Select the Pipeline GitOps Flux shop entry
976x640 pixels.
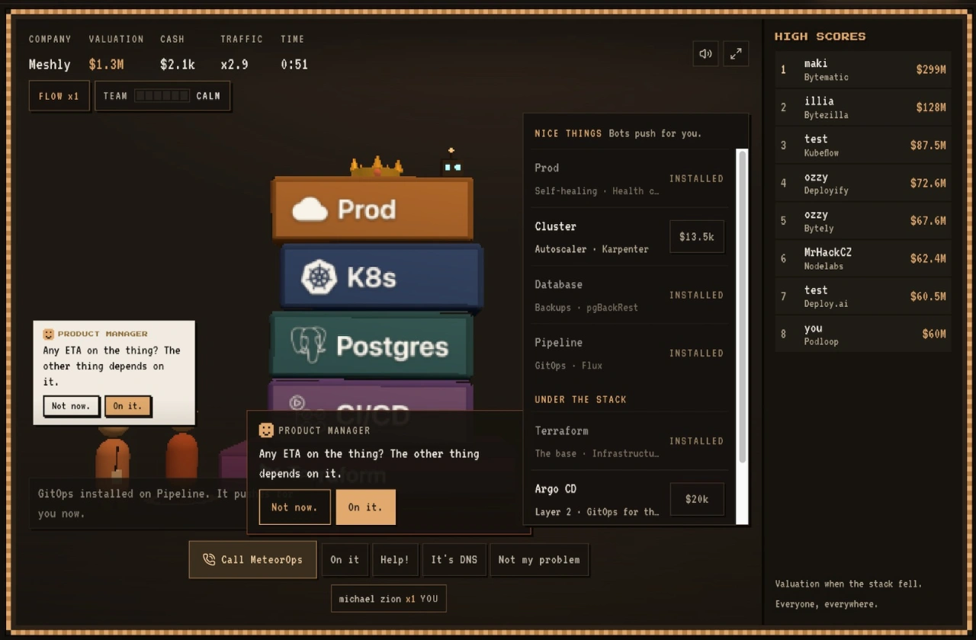[x=629, y=353]
